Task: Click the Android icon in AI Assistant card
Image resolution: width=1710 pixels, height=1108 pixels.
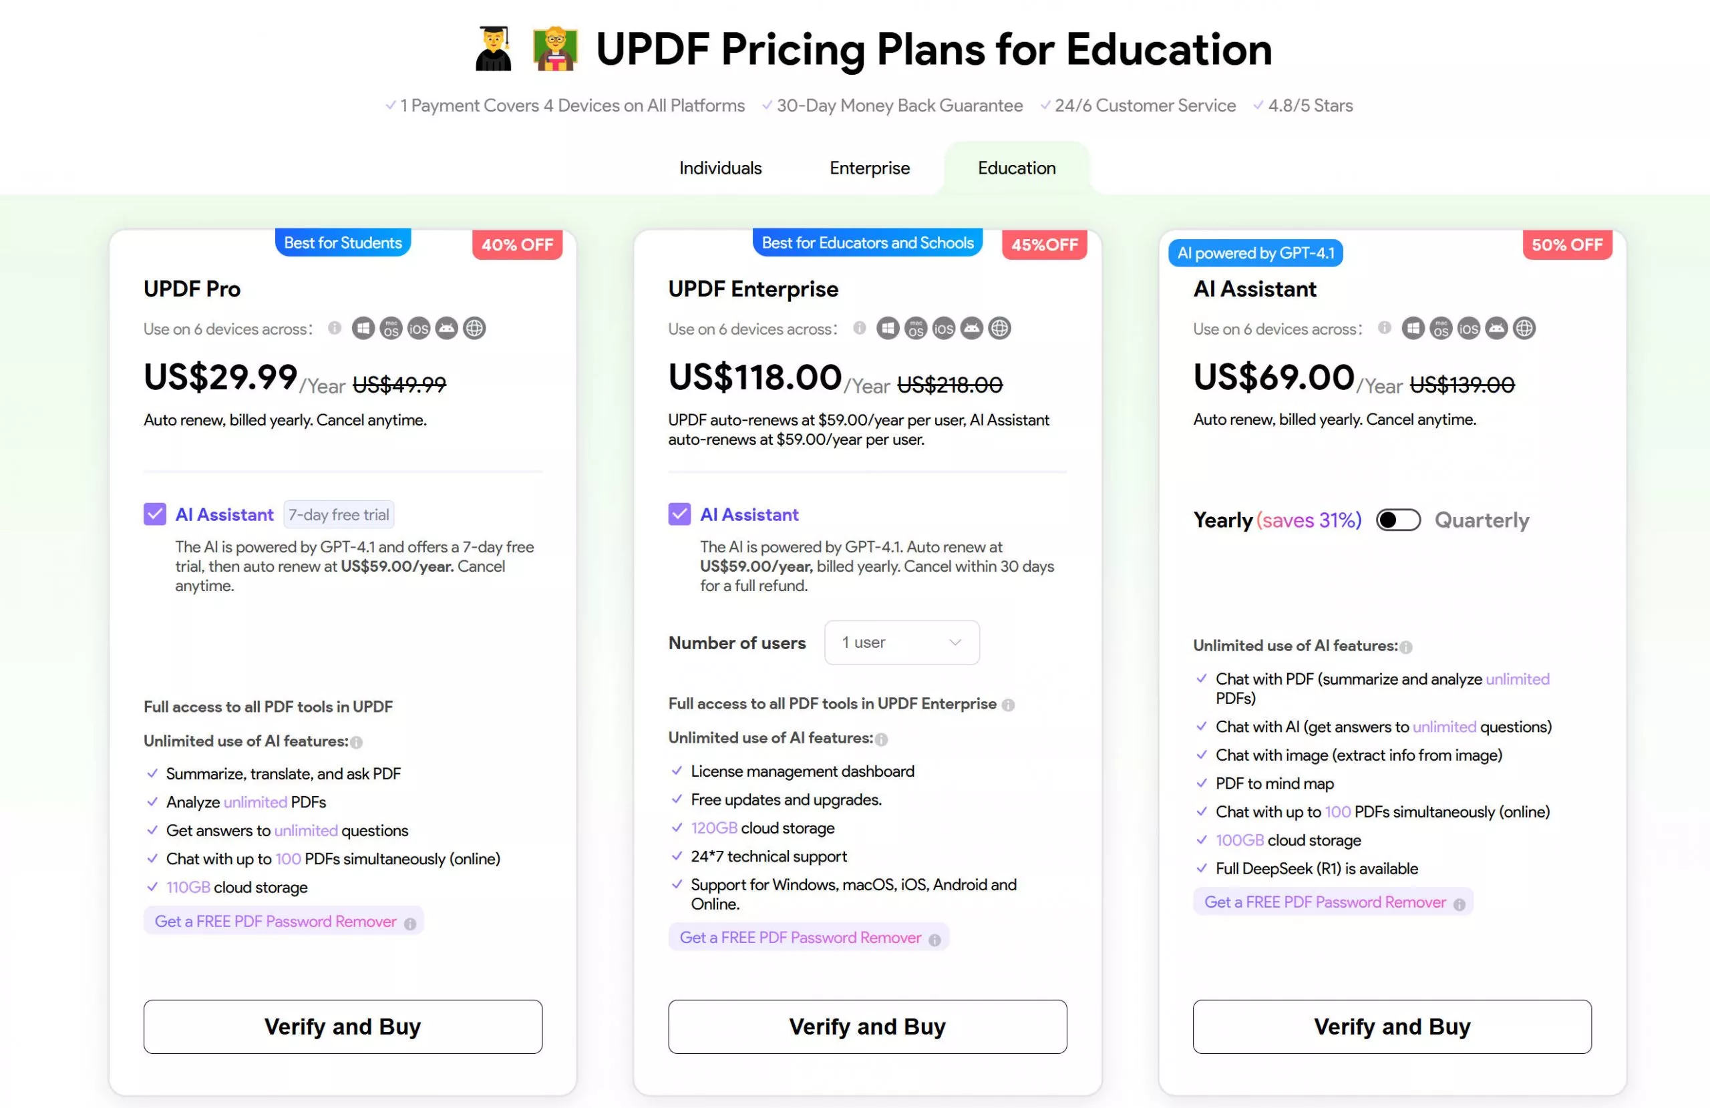Action: click(x=1496, y=329)
